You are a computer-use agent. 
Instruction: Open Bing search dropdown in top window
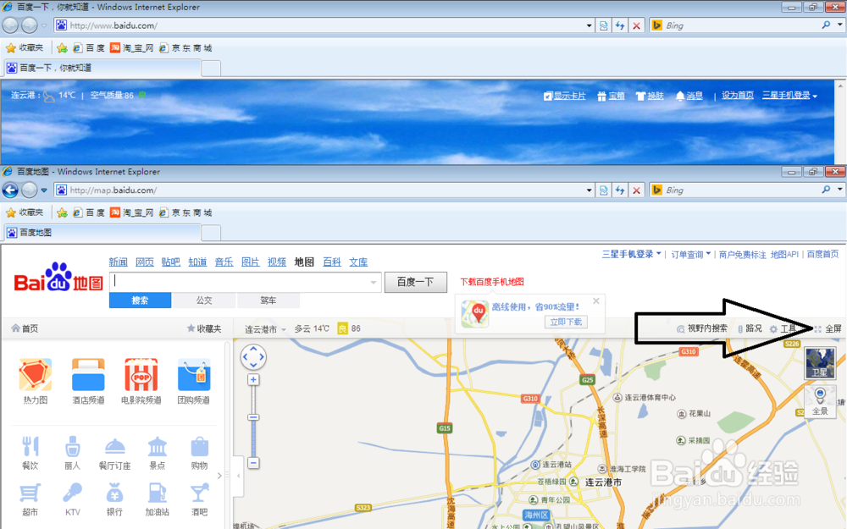coord(840,25)
